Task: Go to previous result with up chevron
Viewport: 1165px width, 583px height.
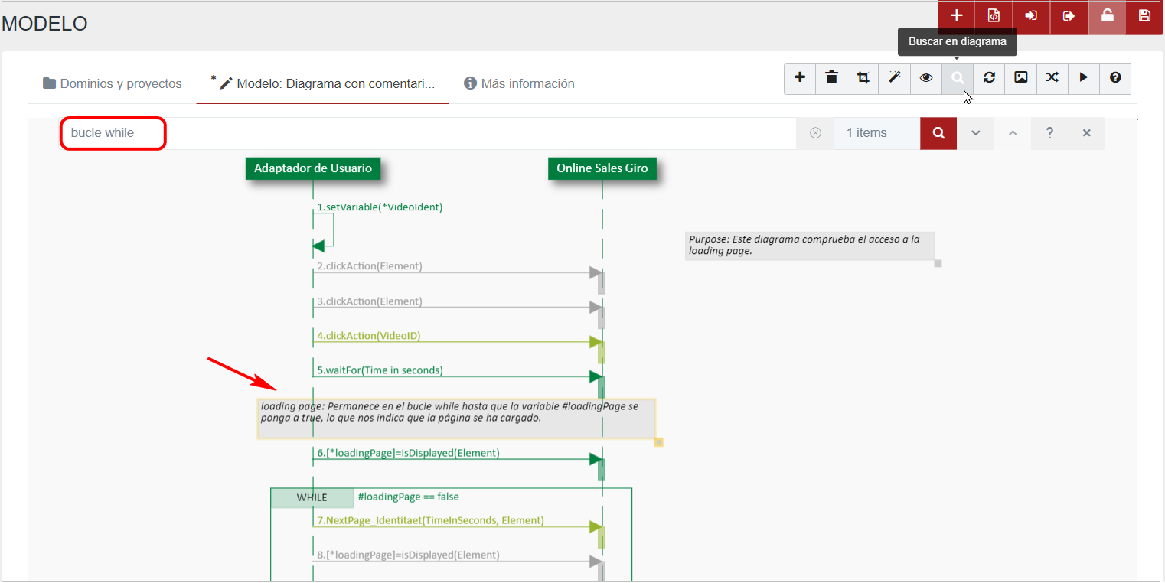Action: coord(1013,133)
